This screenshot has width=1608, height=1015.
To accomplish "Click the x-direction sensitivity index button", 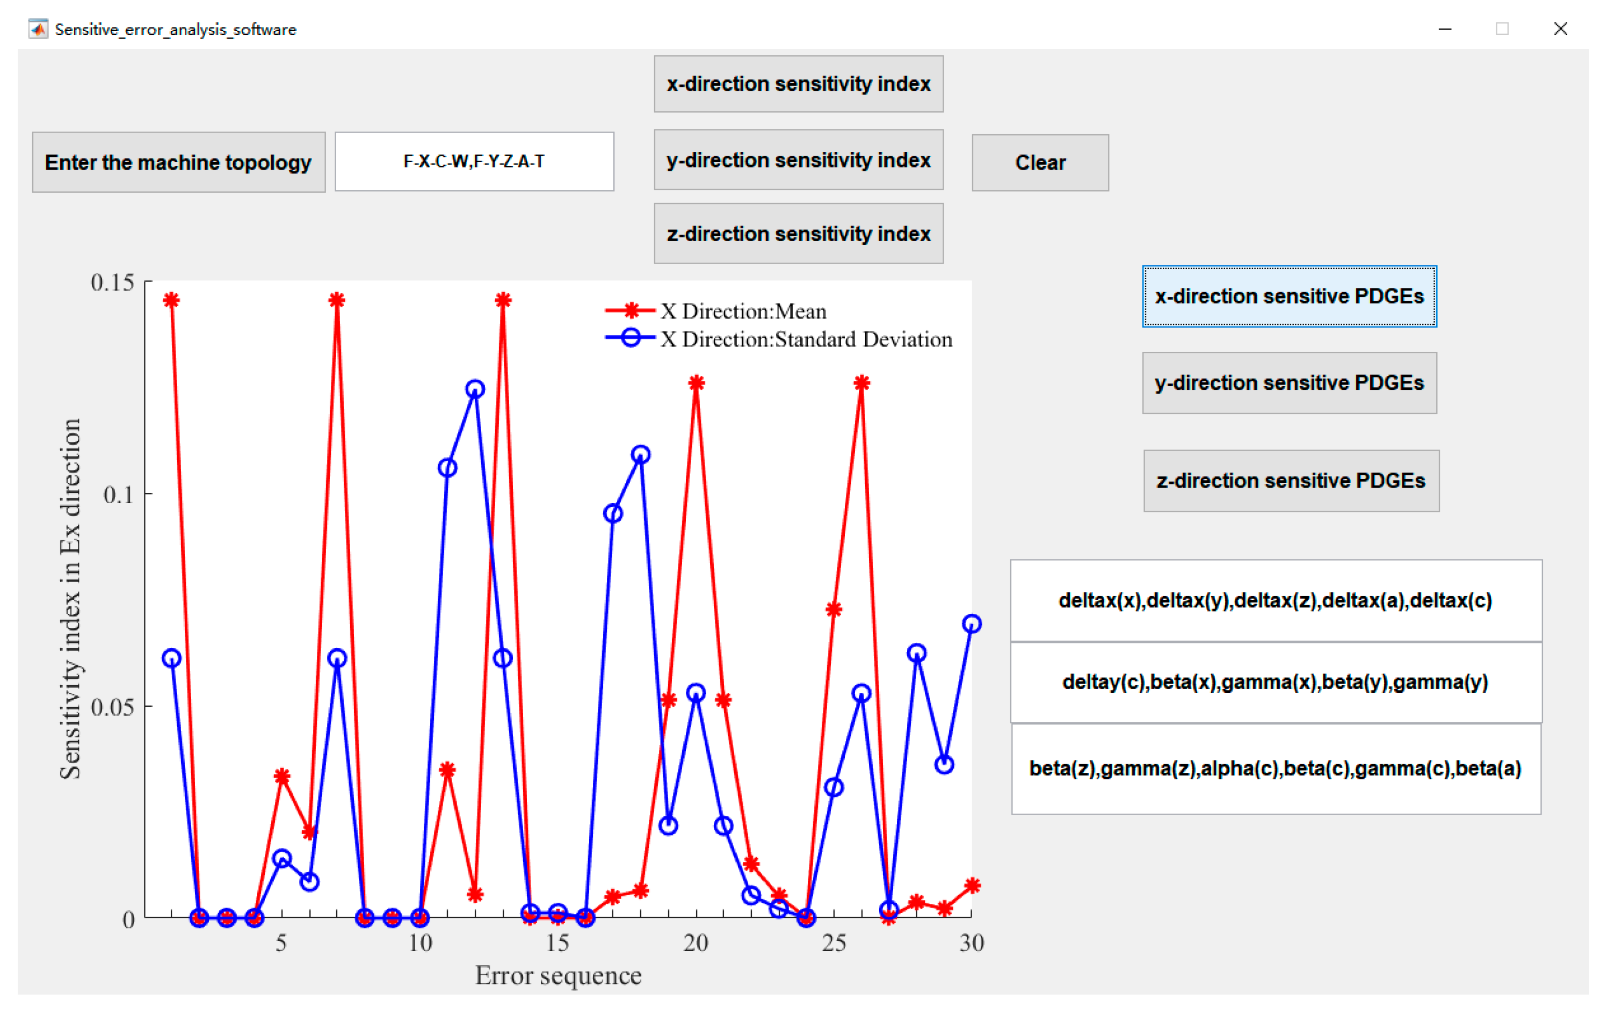I will point(798,84).
